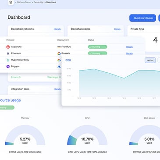Click the Memory usage gauge
The image size is (160, 160).
(x=25, y=135)
